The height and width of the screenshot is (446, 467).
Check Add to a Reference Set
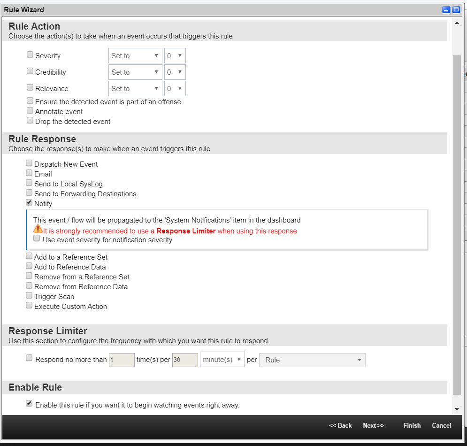point(29,256)
